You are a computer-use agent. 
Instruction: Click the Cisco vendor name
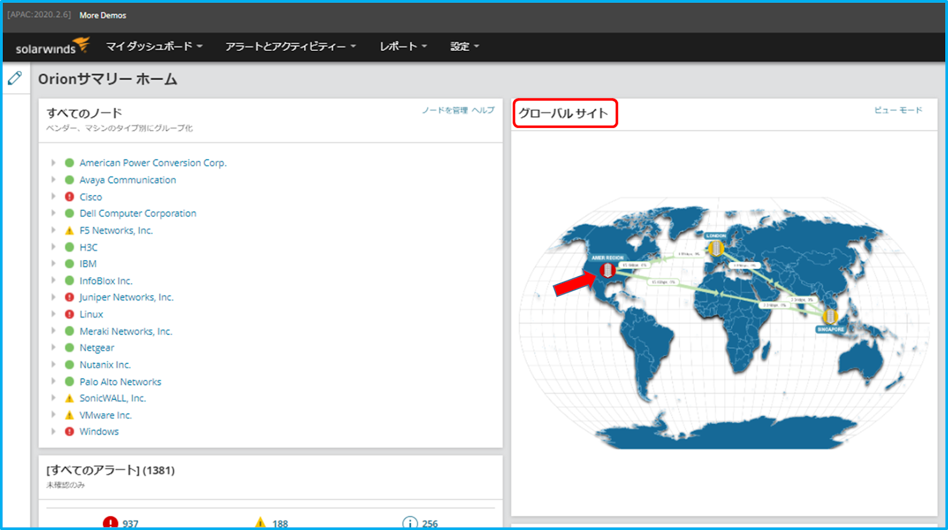tap(91, 197)
